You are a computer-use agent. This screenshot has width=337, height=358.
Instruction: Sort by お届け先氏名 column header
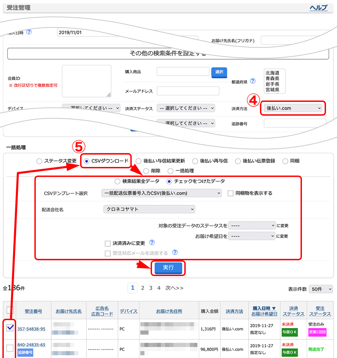point(69,312)
